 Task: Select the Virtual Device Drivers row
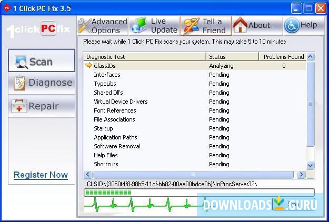click(194, 102)
